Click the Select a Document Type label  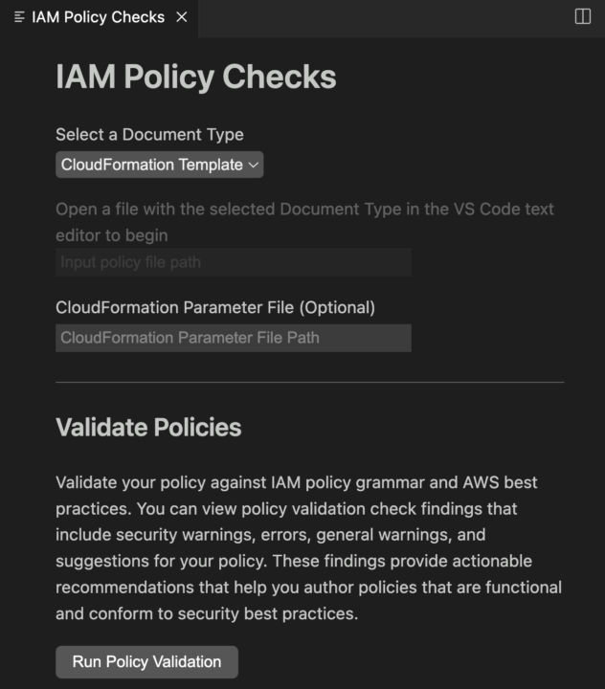(x=149, y=135)
